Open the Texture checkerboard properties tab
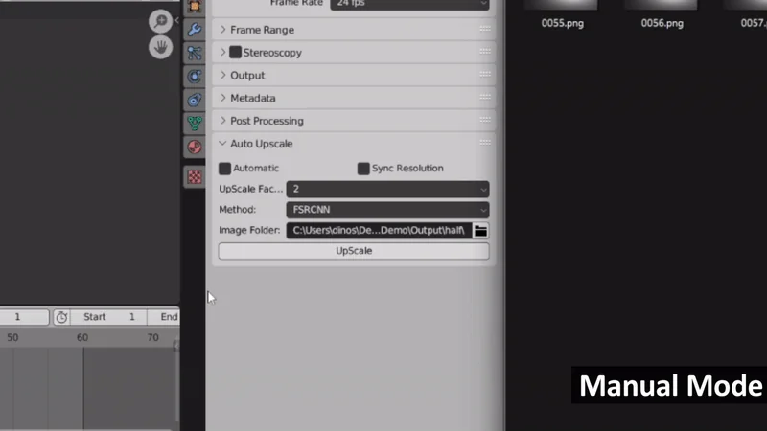Screen dimensions: 767x431 coord(195,176)
